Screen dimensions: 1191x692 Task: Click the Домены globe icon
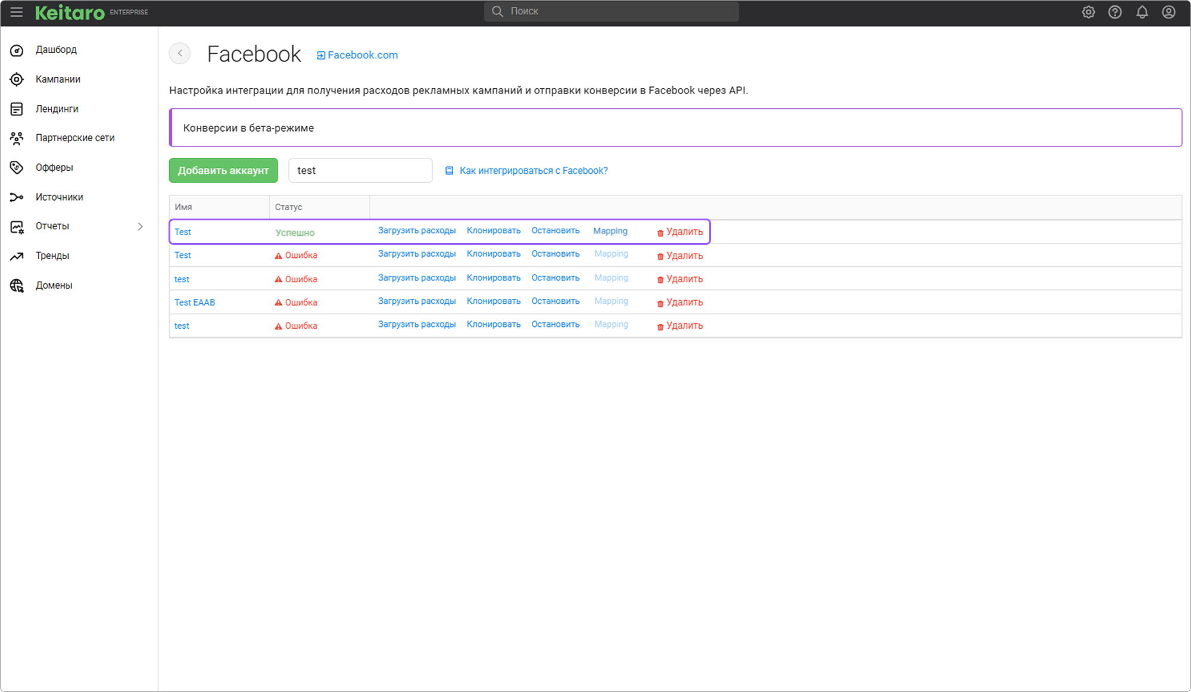17,285
